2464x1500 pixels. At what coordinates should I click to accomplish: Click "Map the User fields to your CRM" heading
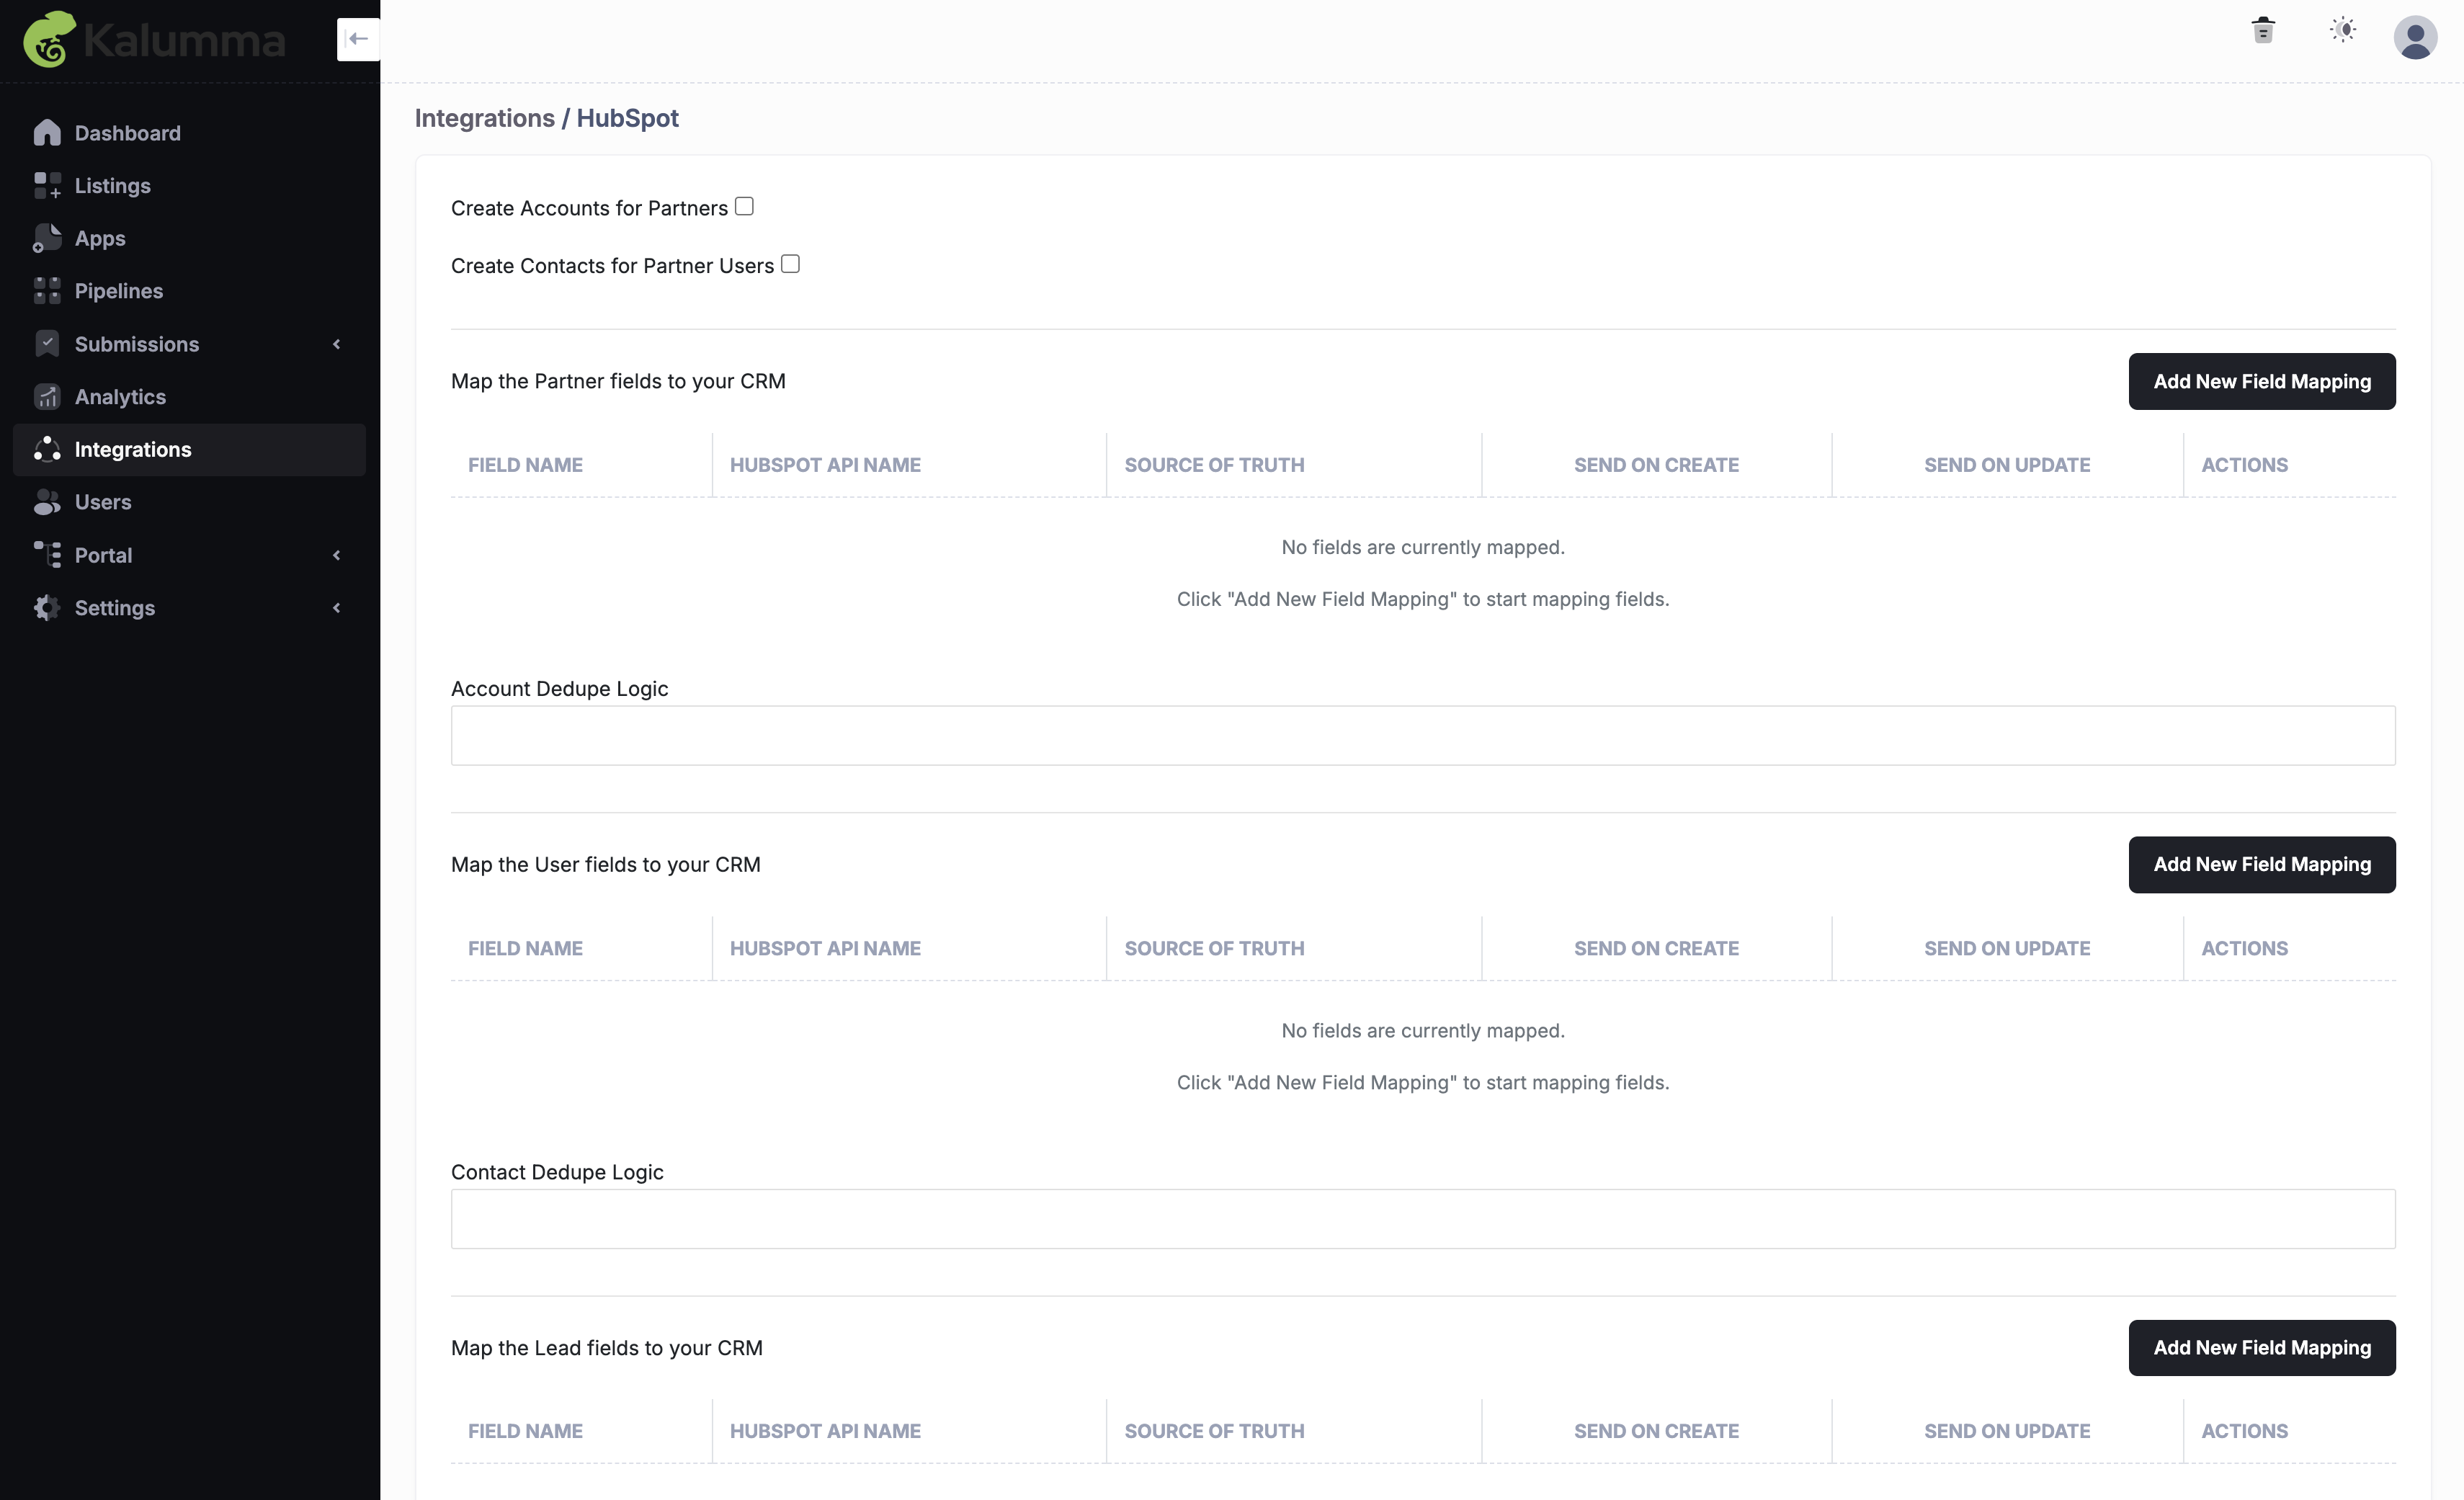[x=606, y=865]
